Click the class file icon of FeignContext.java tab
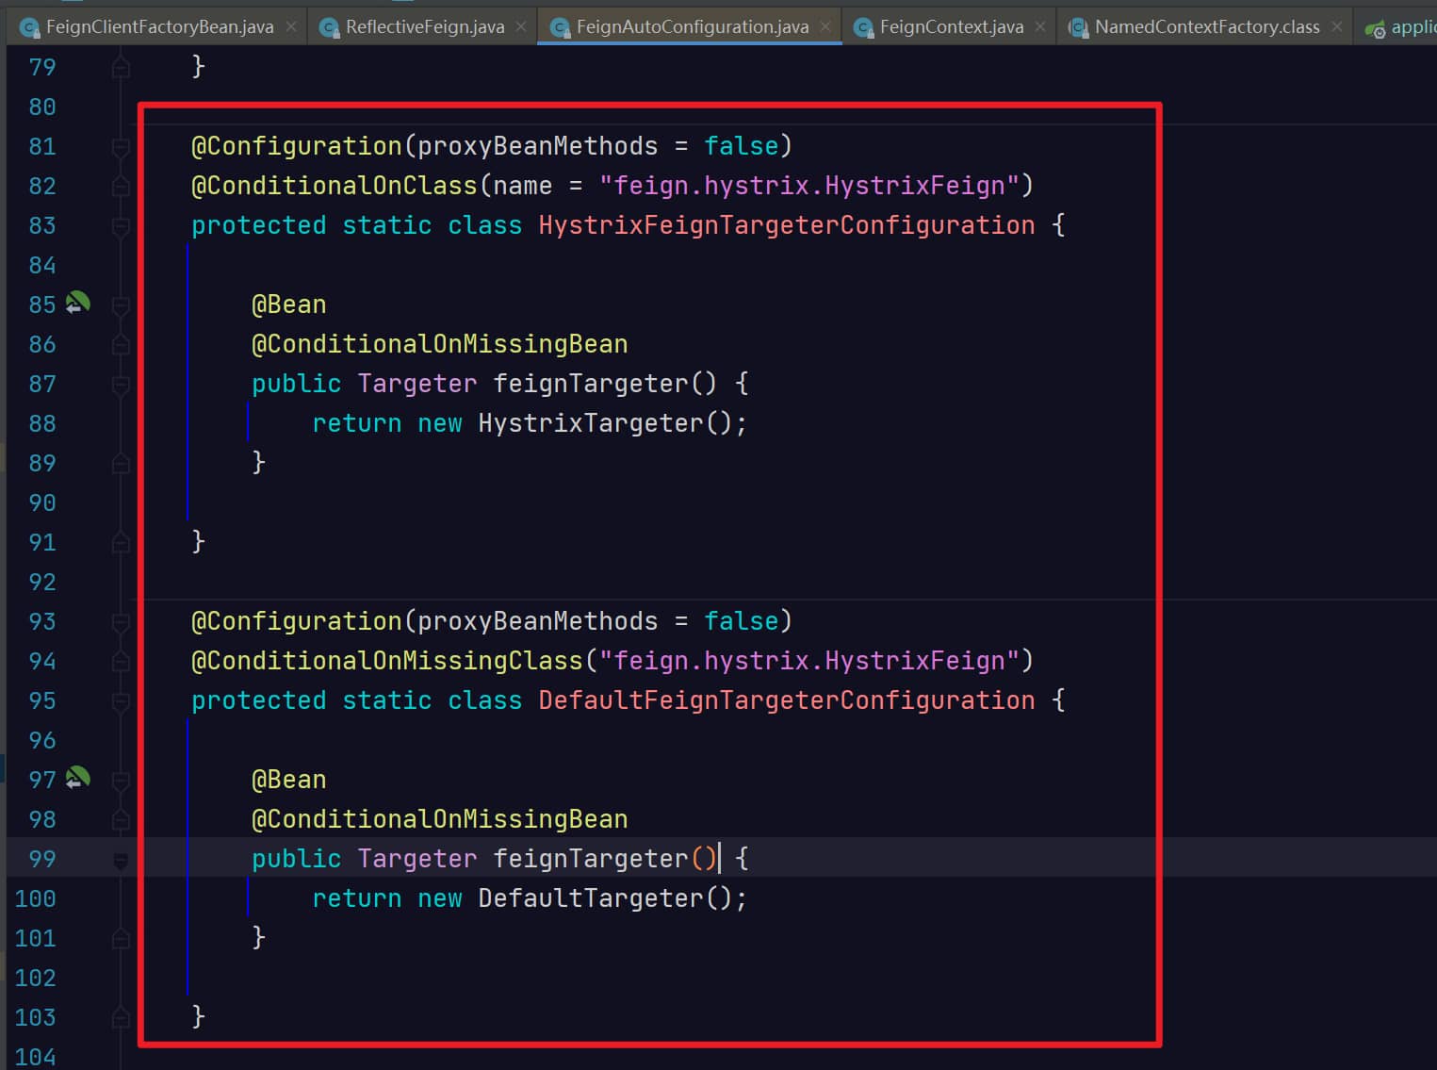This screenshot has width=1437, height=1070. tap(864, 27)
